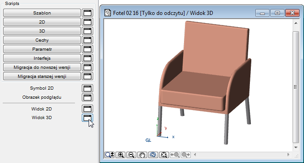The height and width of the screenshot is (163, 304).
Task: Open the Cechy script
Action: (x=42, y=40)
